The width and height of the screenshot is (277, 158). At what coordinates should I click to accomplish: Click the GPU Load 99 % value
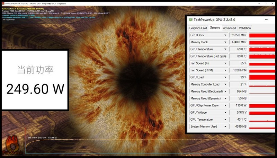[x=239, y=77]
